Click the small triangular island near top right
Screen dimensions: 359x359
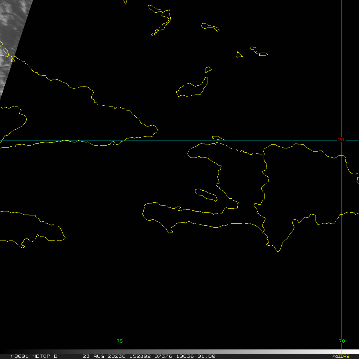[239, 55]
